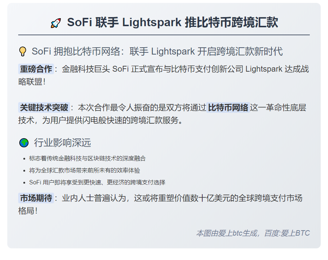Click the bullet item about 全球汇款市场
Screen dimensions: 328x260
(85, 171)
